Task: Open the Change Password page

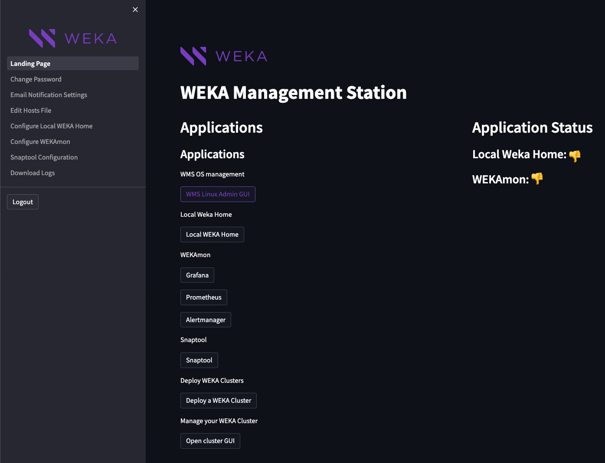Action: tap(36, 79)
